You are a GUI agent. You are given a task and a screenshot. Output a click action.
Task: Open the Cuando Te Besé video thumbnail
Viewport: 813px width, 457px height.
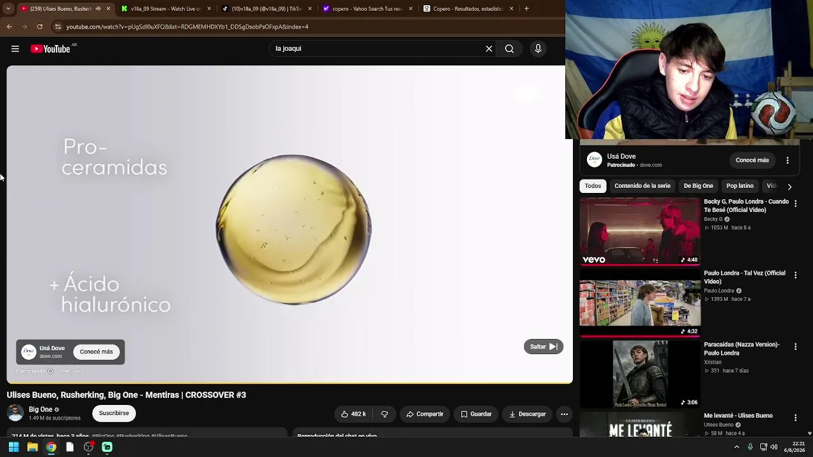[640, 231]
